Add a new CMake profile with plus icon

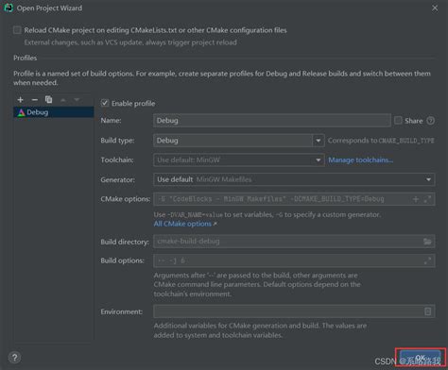pos(21,100)
